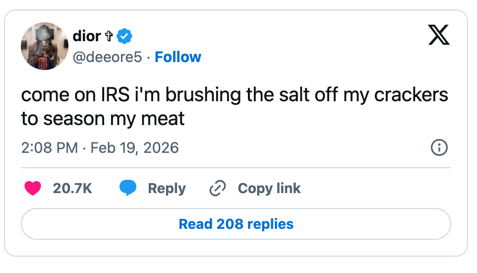Open the Twitter info circle icon

click(439, 148)
